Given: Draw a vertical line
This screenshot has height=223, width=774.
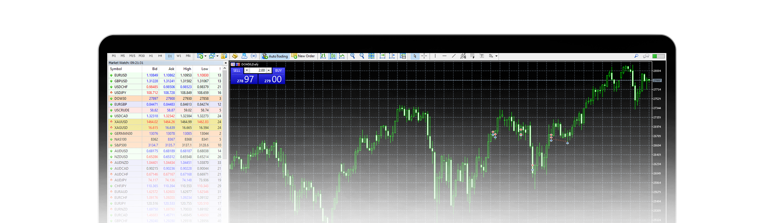Looking at the screenshot, I should 435,56.
